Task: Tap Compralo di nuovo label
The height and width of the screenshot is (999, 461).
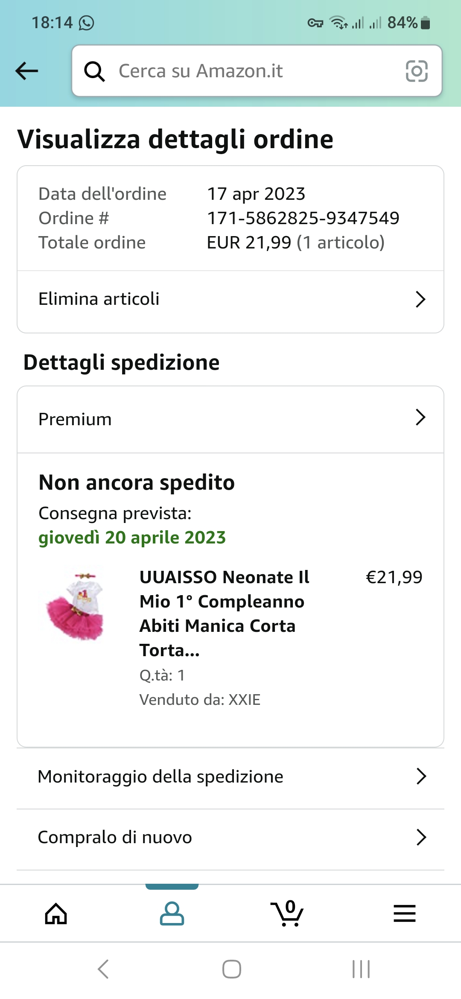Action: 115,838
